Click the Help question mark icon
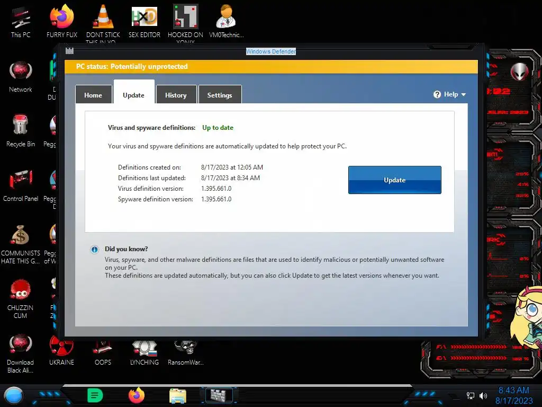 pyautogui.click(x=437, y=94)
